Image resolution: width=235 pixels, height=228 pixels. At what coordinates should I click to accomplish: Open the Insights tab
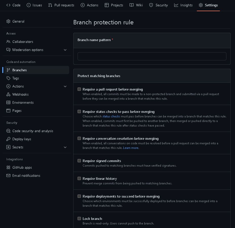point(183,5)
